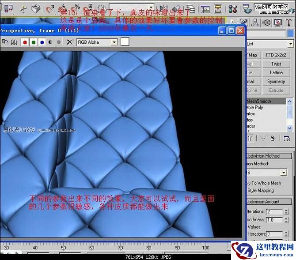Click the select and manipulate icon
The height and width of the screenshot is (260, 296).
(23, 9)
